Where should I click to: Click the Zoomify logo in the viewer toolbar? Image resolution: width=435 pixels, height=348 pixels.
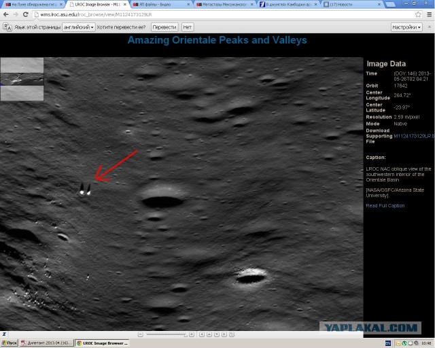[x=5, y=334]
